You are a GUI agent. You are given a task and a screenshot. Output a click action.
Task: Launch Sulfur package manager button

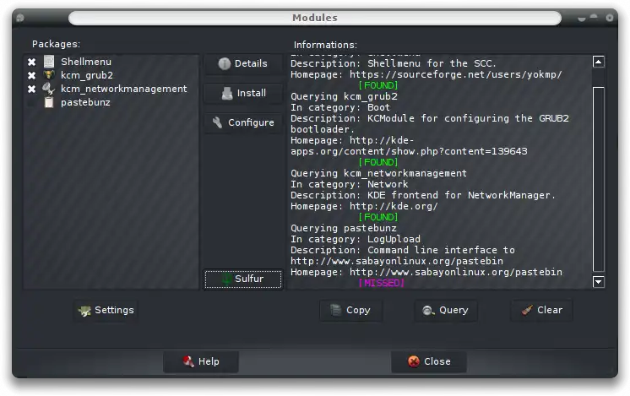[243, 279]
